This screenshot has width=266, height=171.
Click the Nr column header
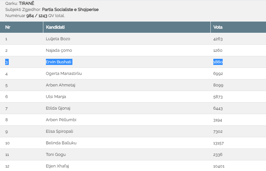click(x=8, y=27)
